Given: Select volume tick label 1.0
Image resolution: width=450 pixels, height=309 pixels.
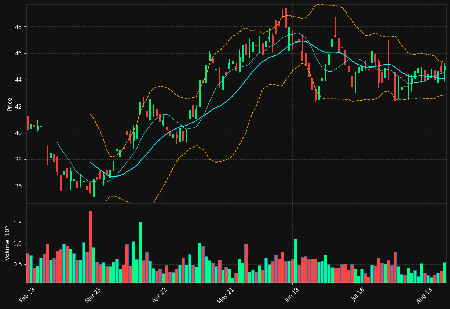Looking at the screenshot, I should tap(18, 244).
